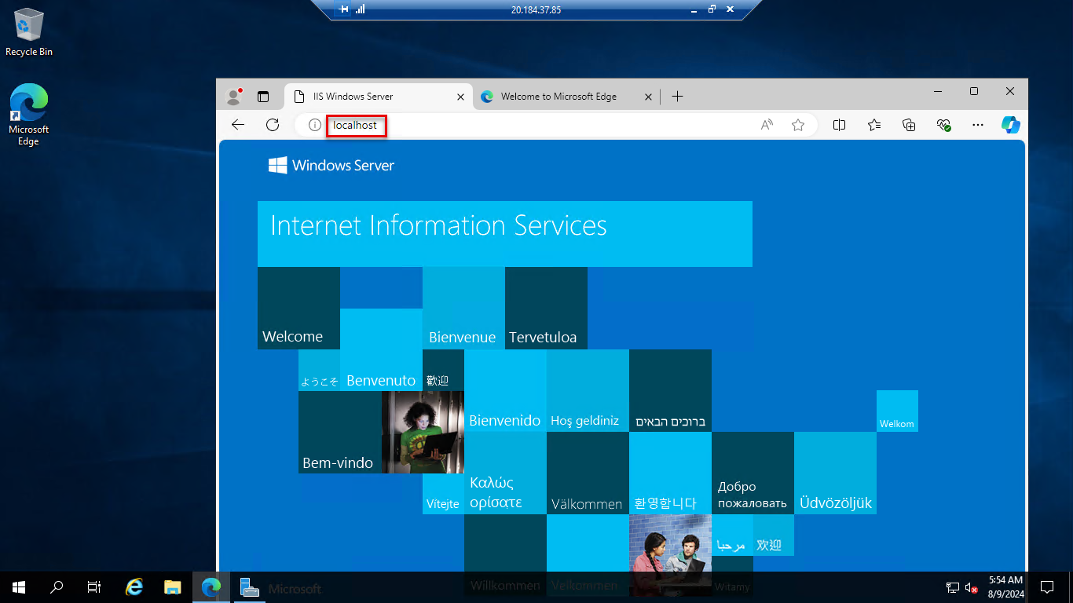Image resolution: width=1073 pixels, height=603 pixels.
Task: Open the Edge profile icon
Action: tap(233, 97)
